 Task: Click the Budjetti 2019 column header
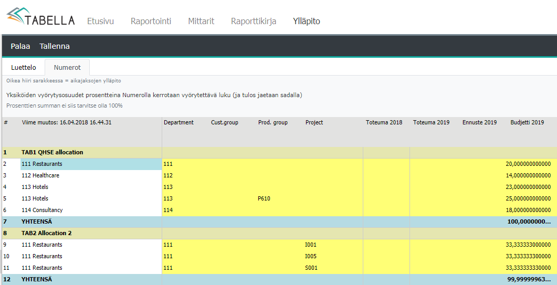[x=527, y=122]
